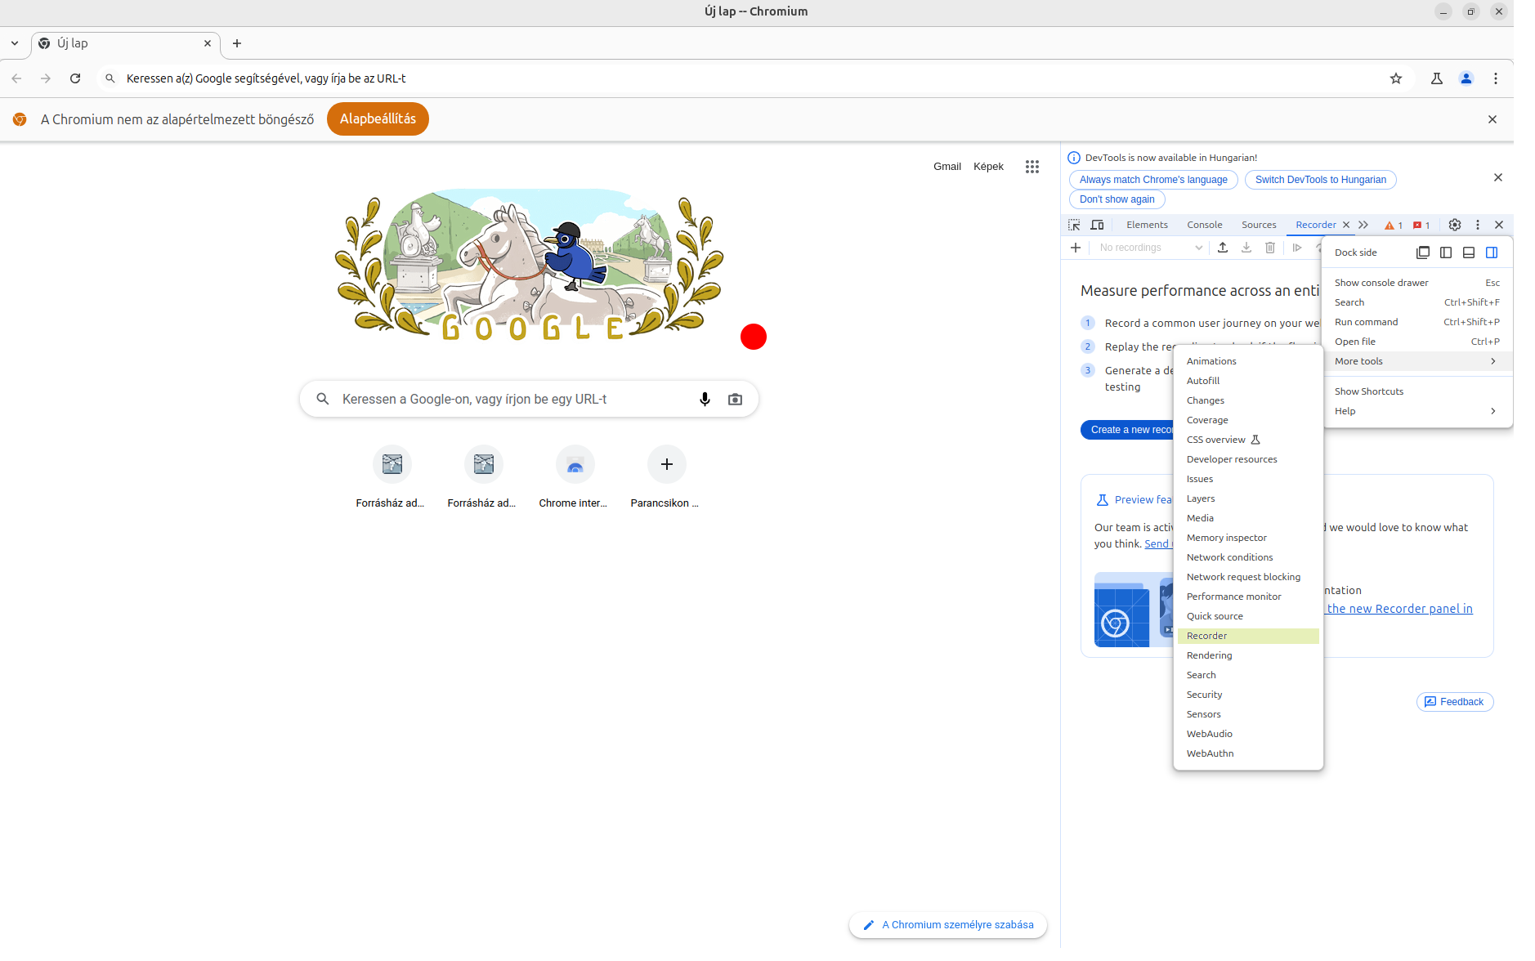This screenshot has height=961, width=1535.
Task: Open the Gmail link
Action: click(947, 167)
